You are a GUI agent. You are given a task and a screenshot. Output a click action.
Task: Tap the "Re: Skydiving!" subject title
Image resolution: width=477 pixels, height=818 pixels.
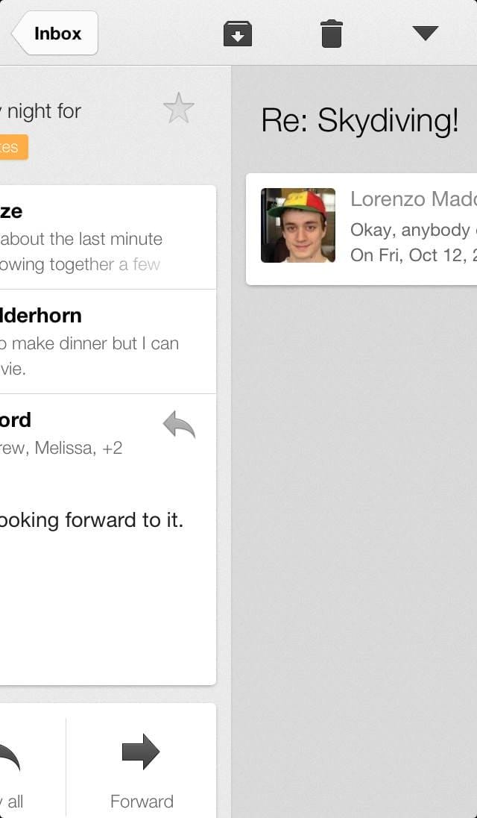359,121
